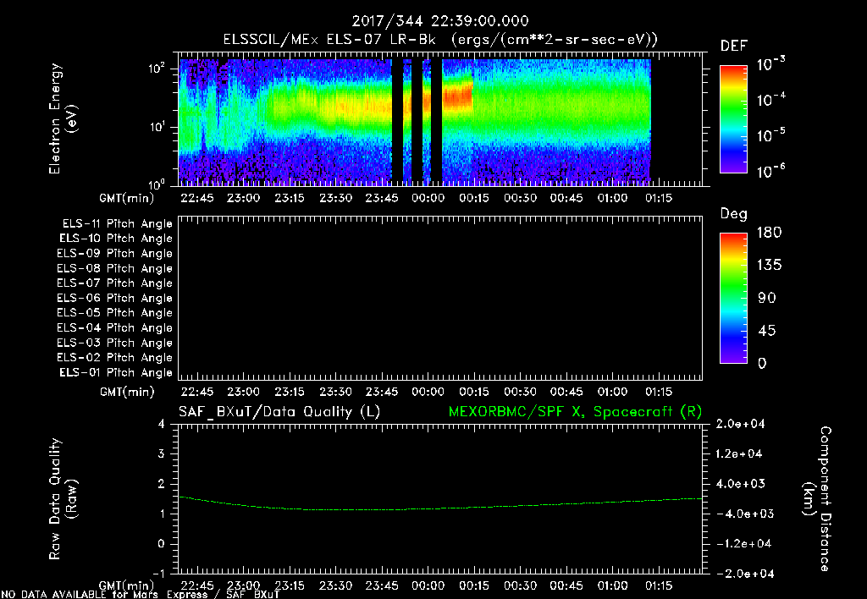The height and width of the screenshot is (599, 867).
Task: Click 00:45 tick label under pitch angle panel
Action: [566, 392]
